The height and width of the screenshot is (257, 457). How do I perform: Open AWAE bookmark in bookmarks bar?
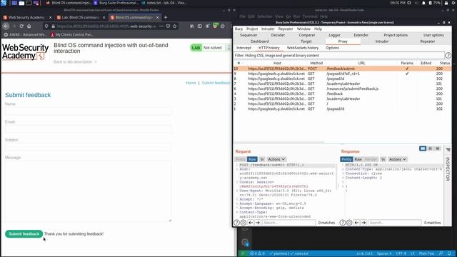[25, 35]
